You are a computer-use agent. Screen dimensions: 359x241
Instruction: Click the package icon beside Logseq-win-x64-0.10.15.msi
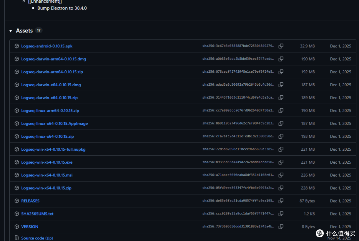[x=17, y=175]
